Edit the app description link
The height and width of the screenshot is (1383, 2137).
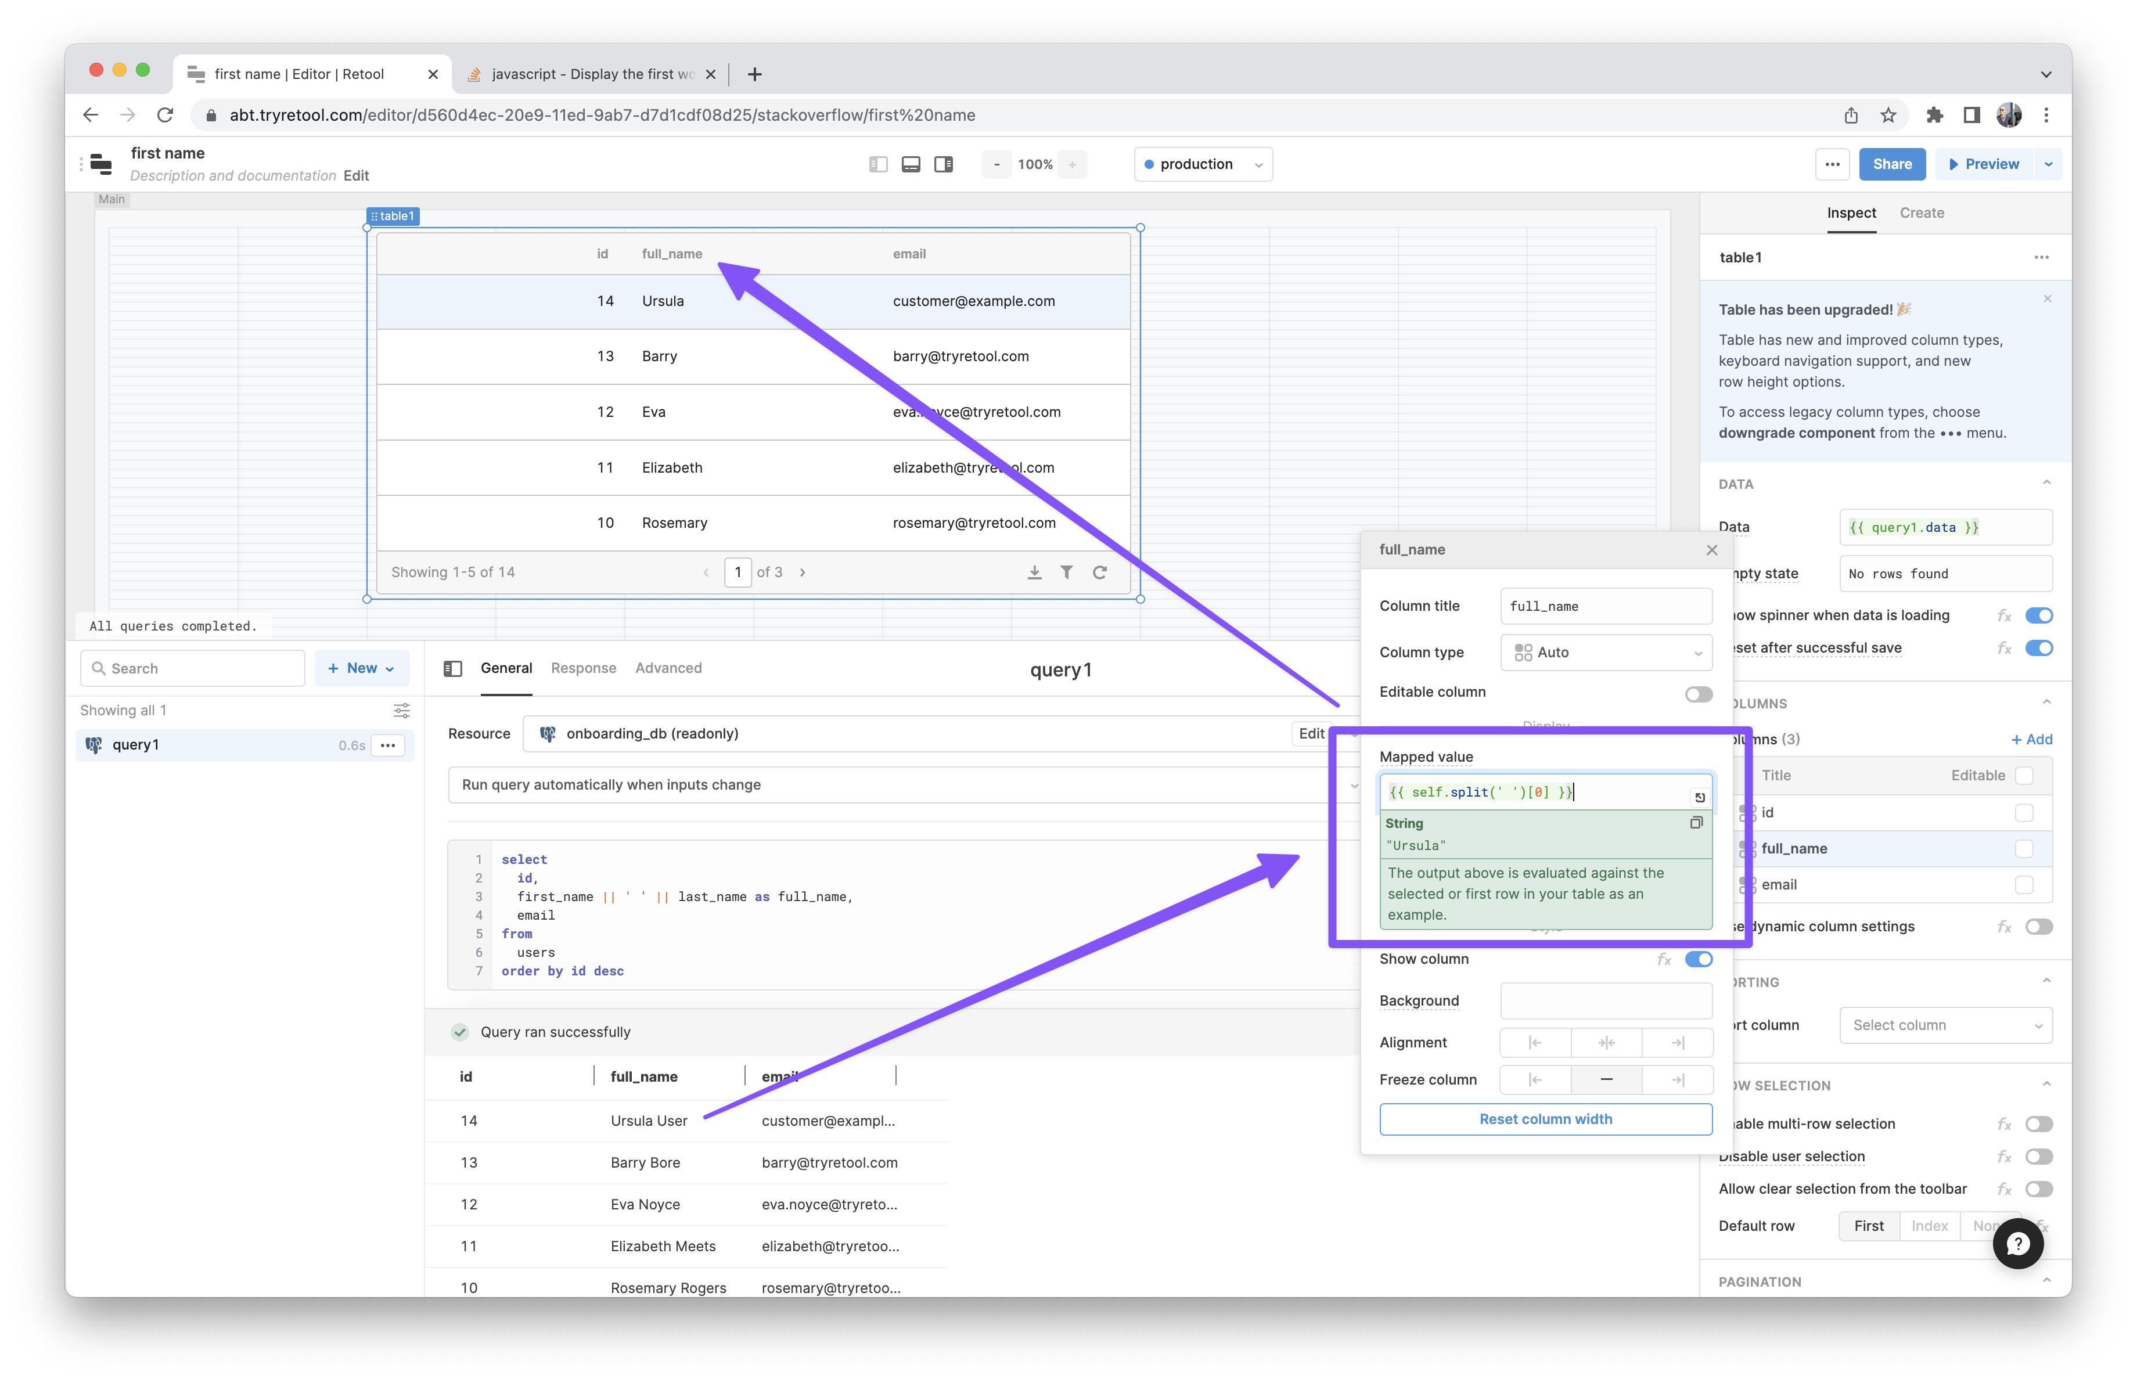coord(355,176)
